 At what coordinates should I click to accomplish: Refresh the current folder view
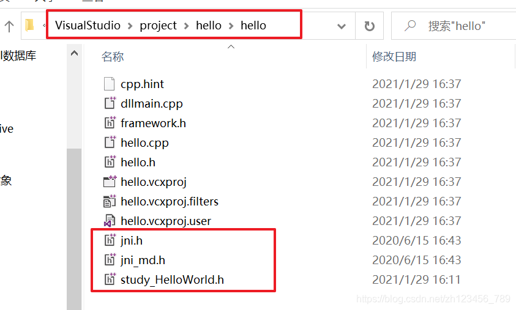[370, 26]
